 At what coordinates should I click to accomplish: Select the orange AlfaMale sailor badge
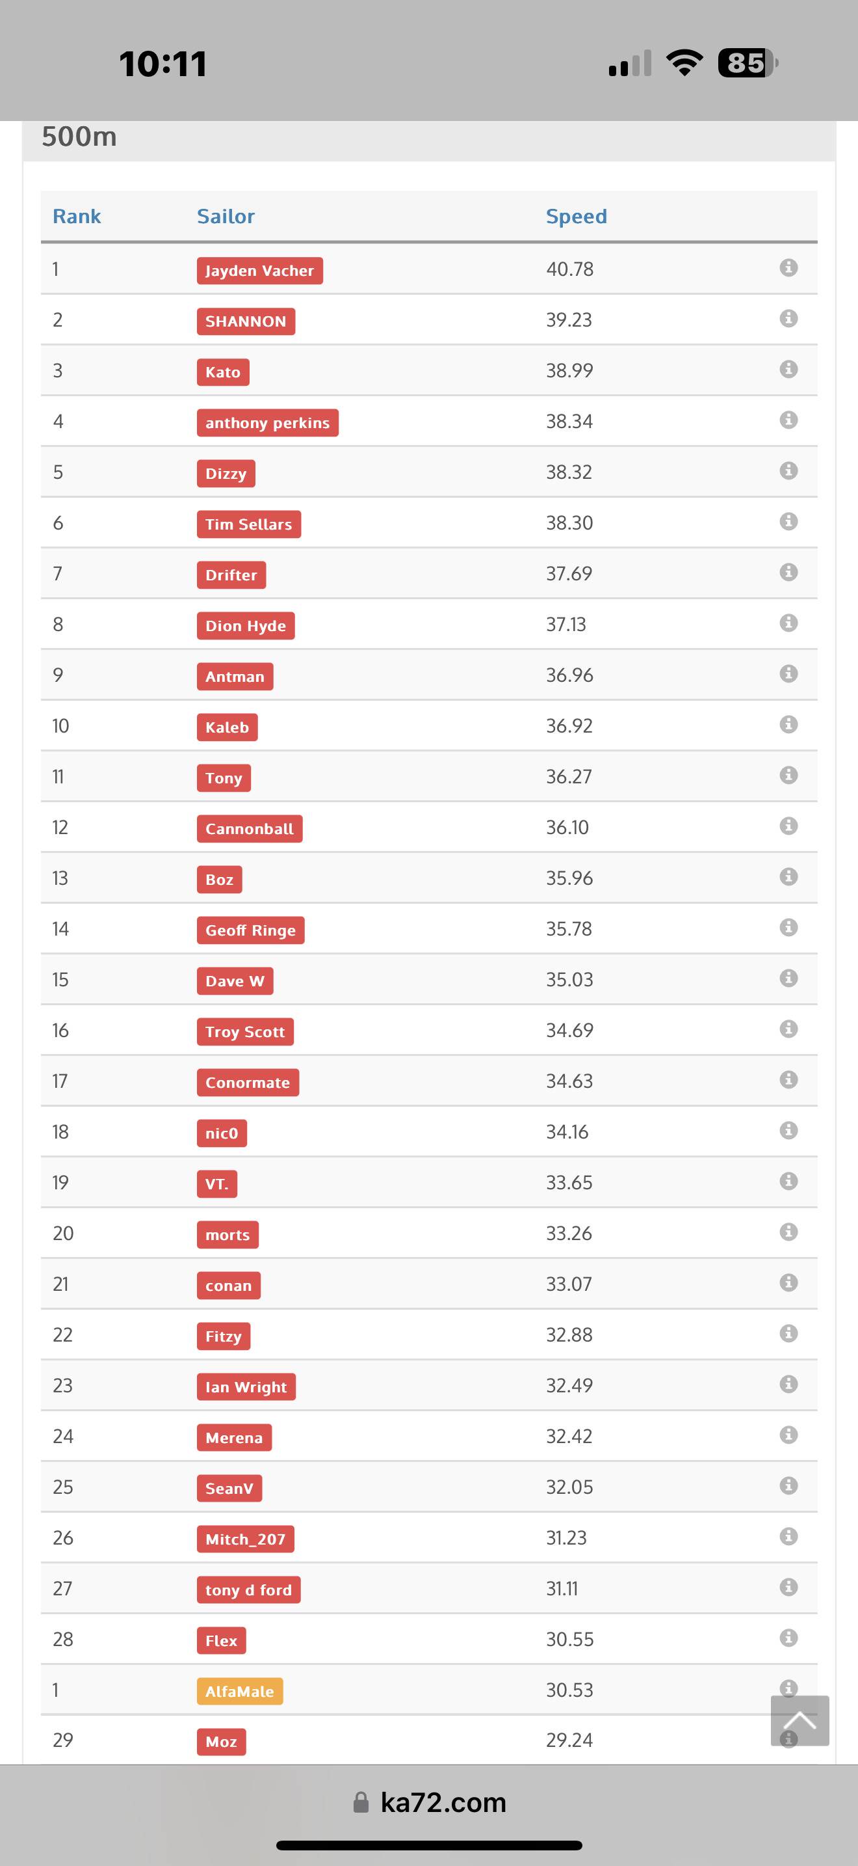[x=239, y=1692]
